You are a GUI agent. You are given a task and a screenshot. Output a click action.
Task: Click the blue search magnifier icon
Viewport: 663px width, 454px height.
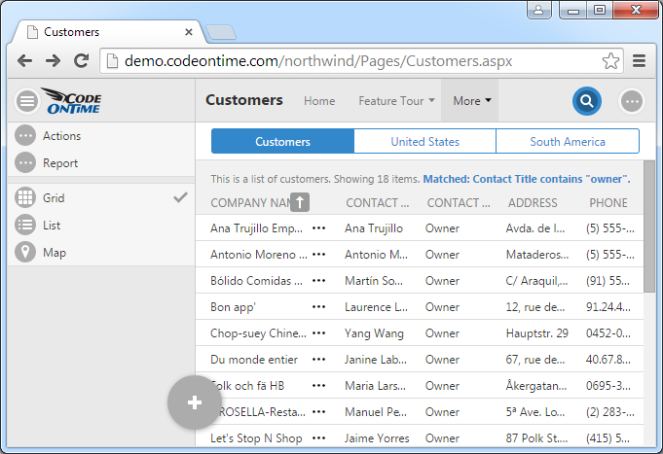(x=586, y=101)
